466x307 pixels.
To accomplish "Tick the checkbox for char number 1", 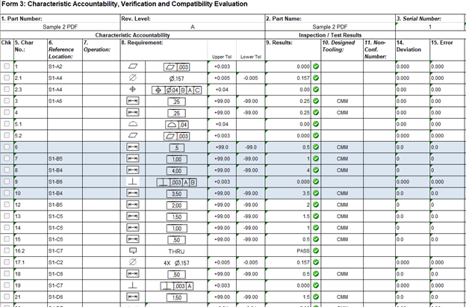I will pos(7,66).
